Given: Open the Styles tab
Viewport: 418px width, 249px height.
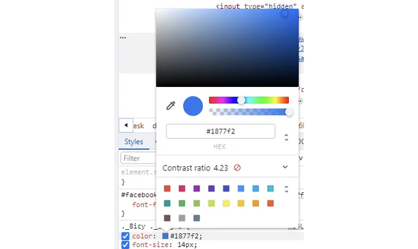Looking at the screenshot, I should pyautogui.click(x=134, y=142).
